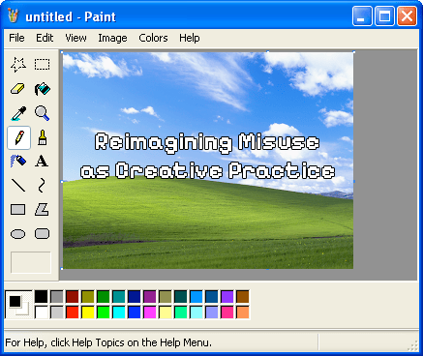Open the Edit menu

(45, 38)
